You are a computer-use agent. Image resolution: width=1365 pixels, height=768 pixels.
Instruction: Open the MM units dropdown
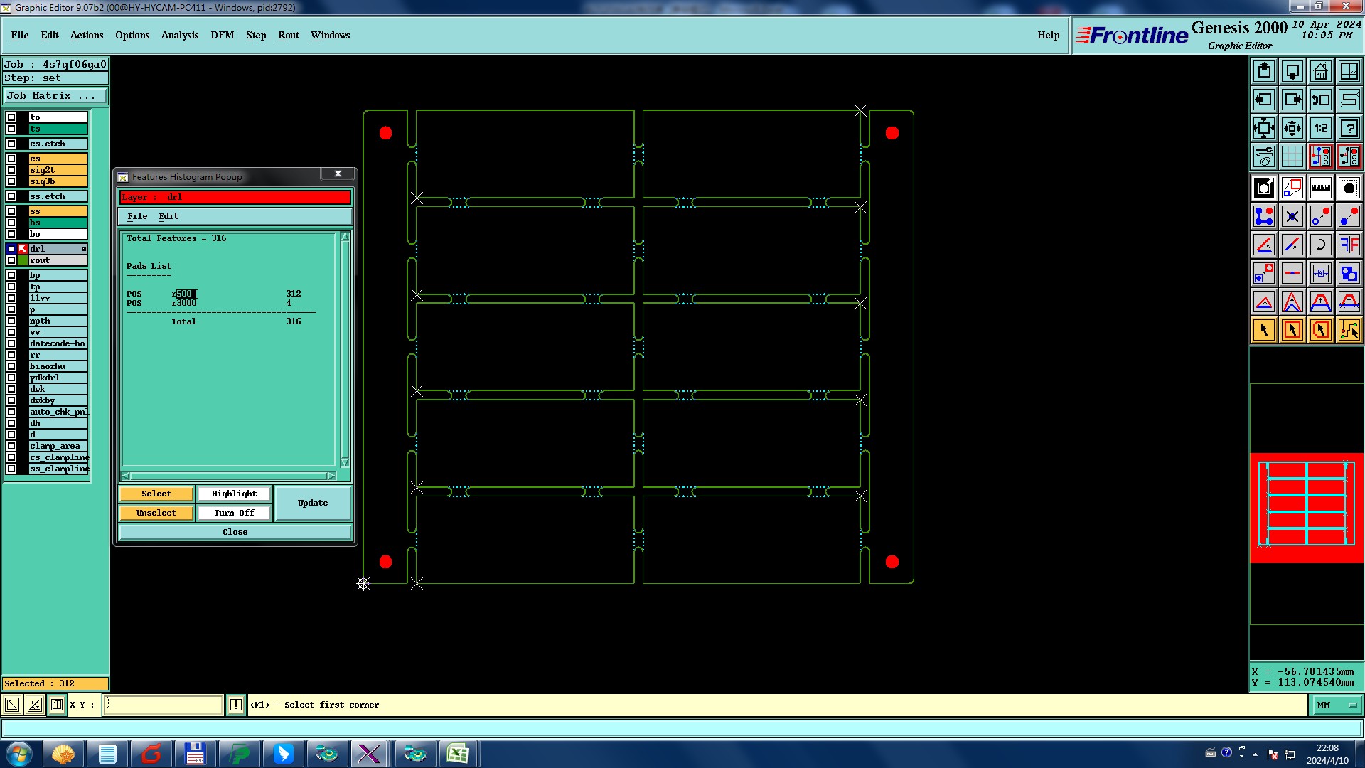pyautogui.click(x=1337, y=705)
